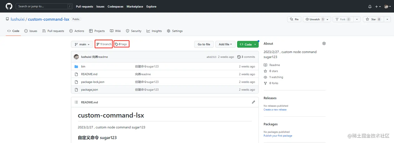394x143 pixels.
Task: Open Readme link in About sidebar
Action: tap(272, 65)
